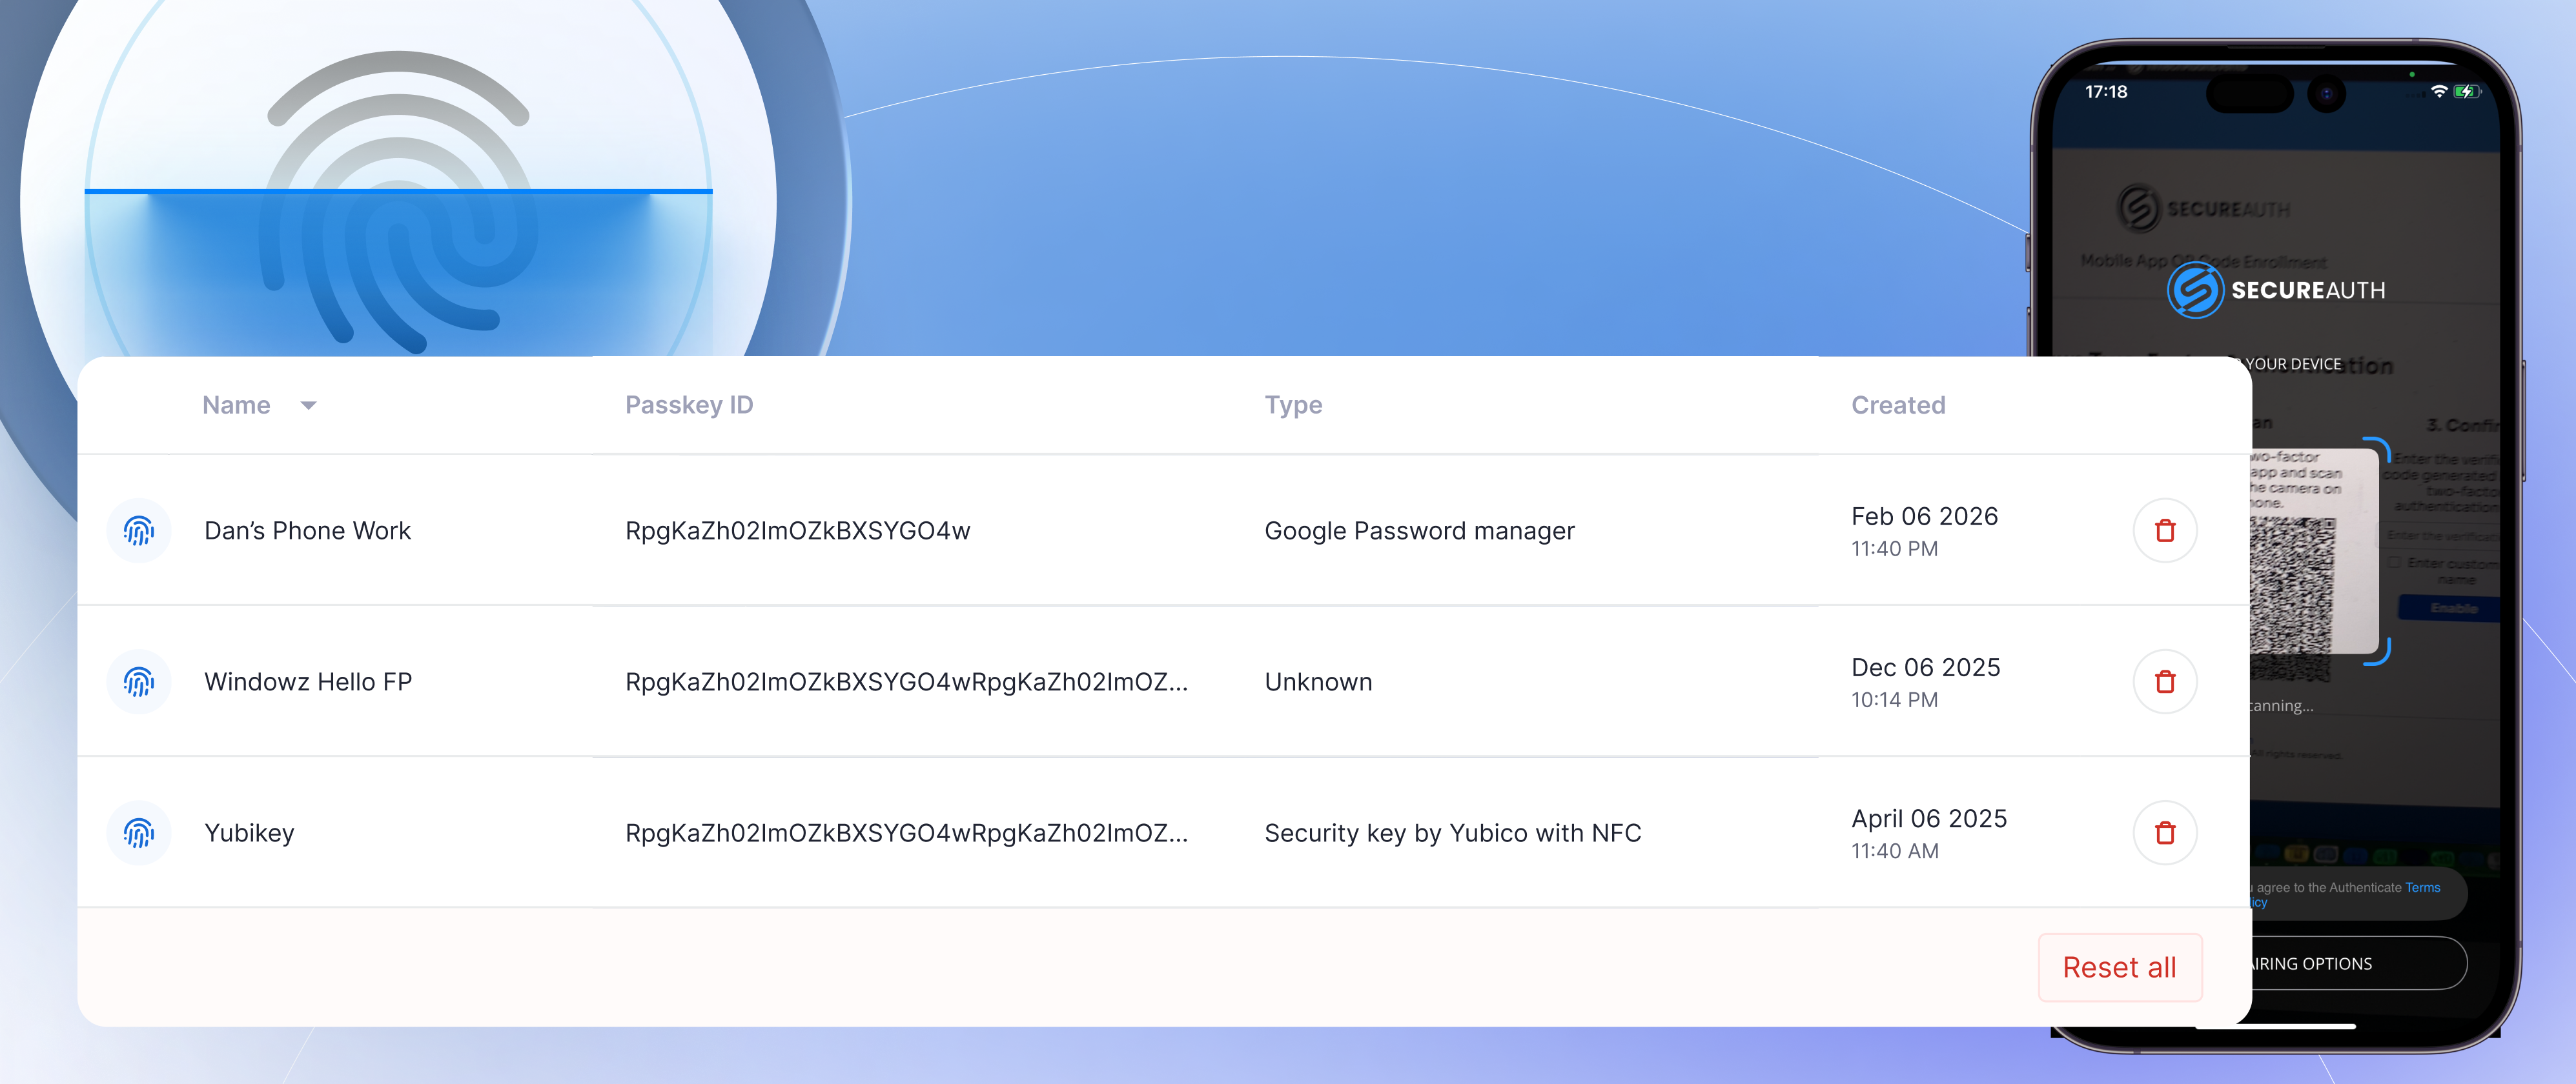Click the Created column header

coord(1897,405)
